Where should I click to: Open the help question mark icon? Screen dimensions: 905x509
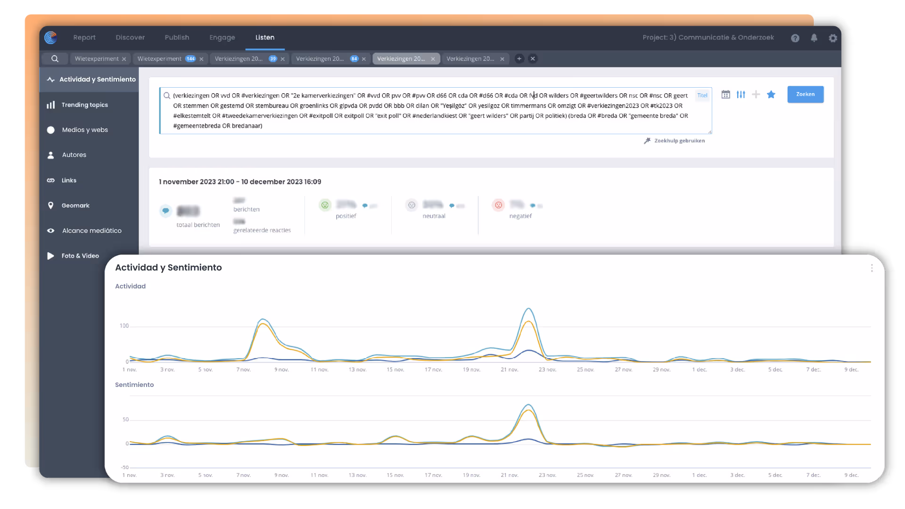795,38
